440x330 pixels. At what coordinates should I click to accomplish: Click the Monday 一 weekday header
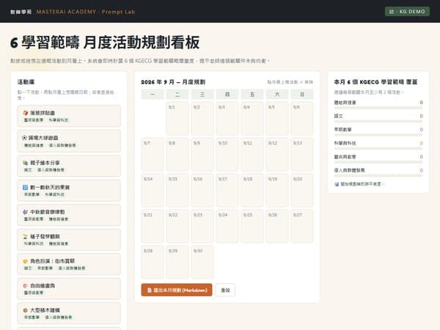[153, 95]
